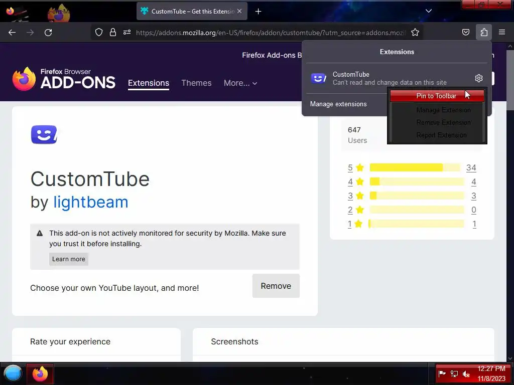Click the 1-star rating progress bar
The width and height of the screenshot is (514, 385).
(x=416, y=224)
